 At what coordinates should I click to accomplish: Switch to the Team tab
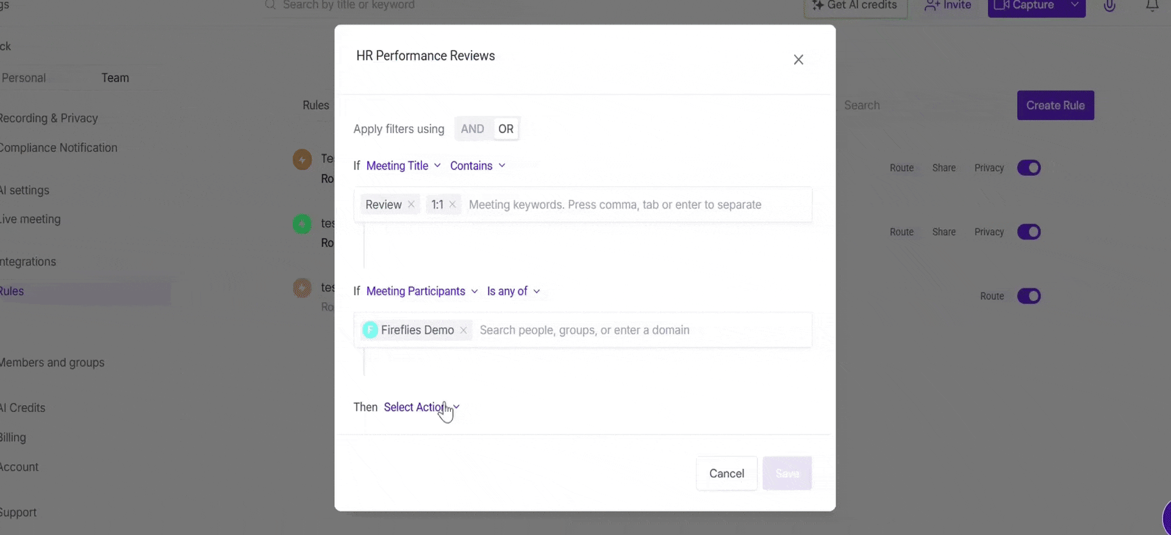(x=115, y=78)
